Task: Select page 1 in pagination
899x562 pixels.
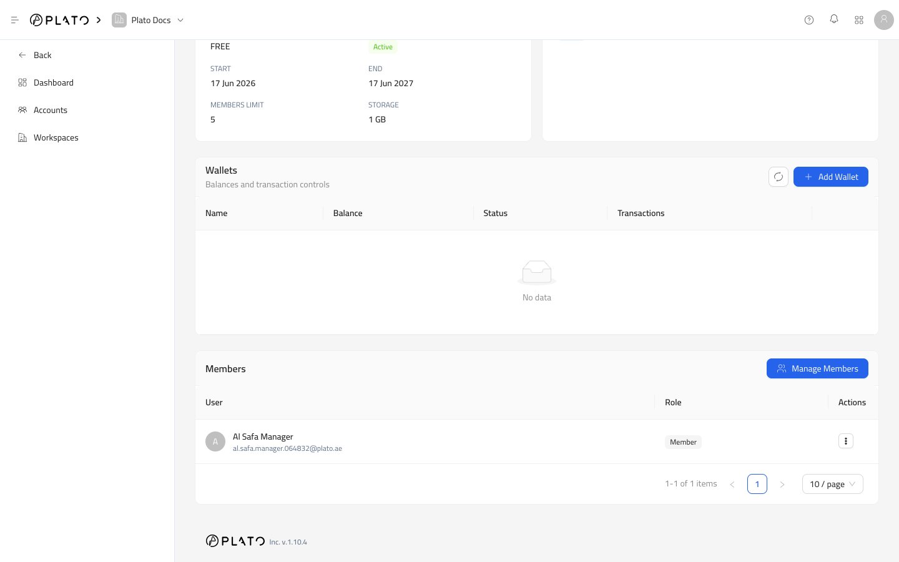Action: pyautogui.click(x=757, y=484)
